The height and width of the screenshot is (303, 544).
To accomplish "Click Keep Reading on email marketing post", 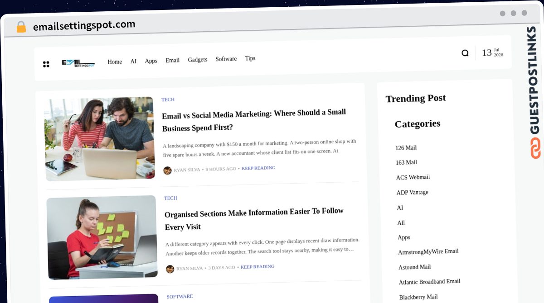I will 258,168.
